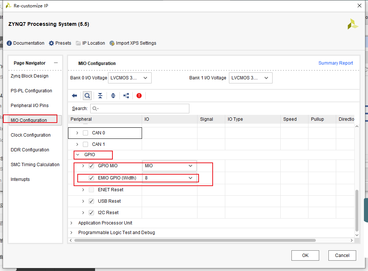The image size is (368, 271).
Task: Go to PS-PL Configuration page
Action: [31, 91]
